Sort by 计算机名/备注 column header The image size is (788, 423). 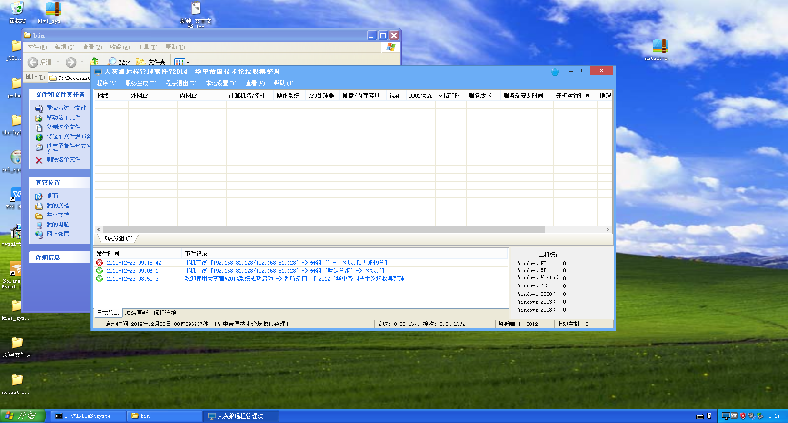coord(250,96)
